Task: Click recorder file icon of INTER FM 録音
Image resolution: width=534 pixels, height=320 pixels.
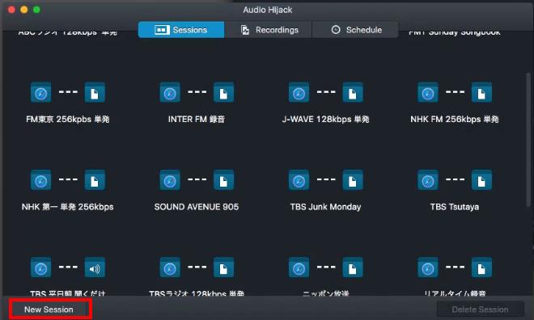Action: point(224,92)
